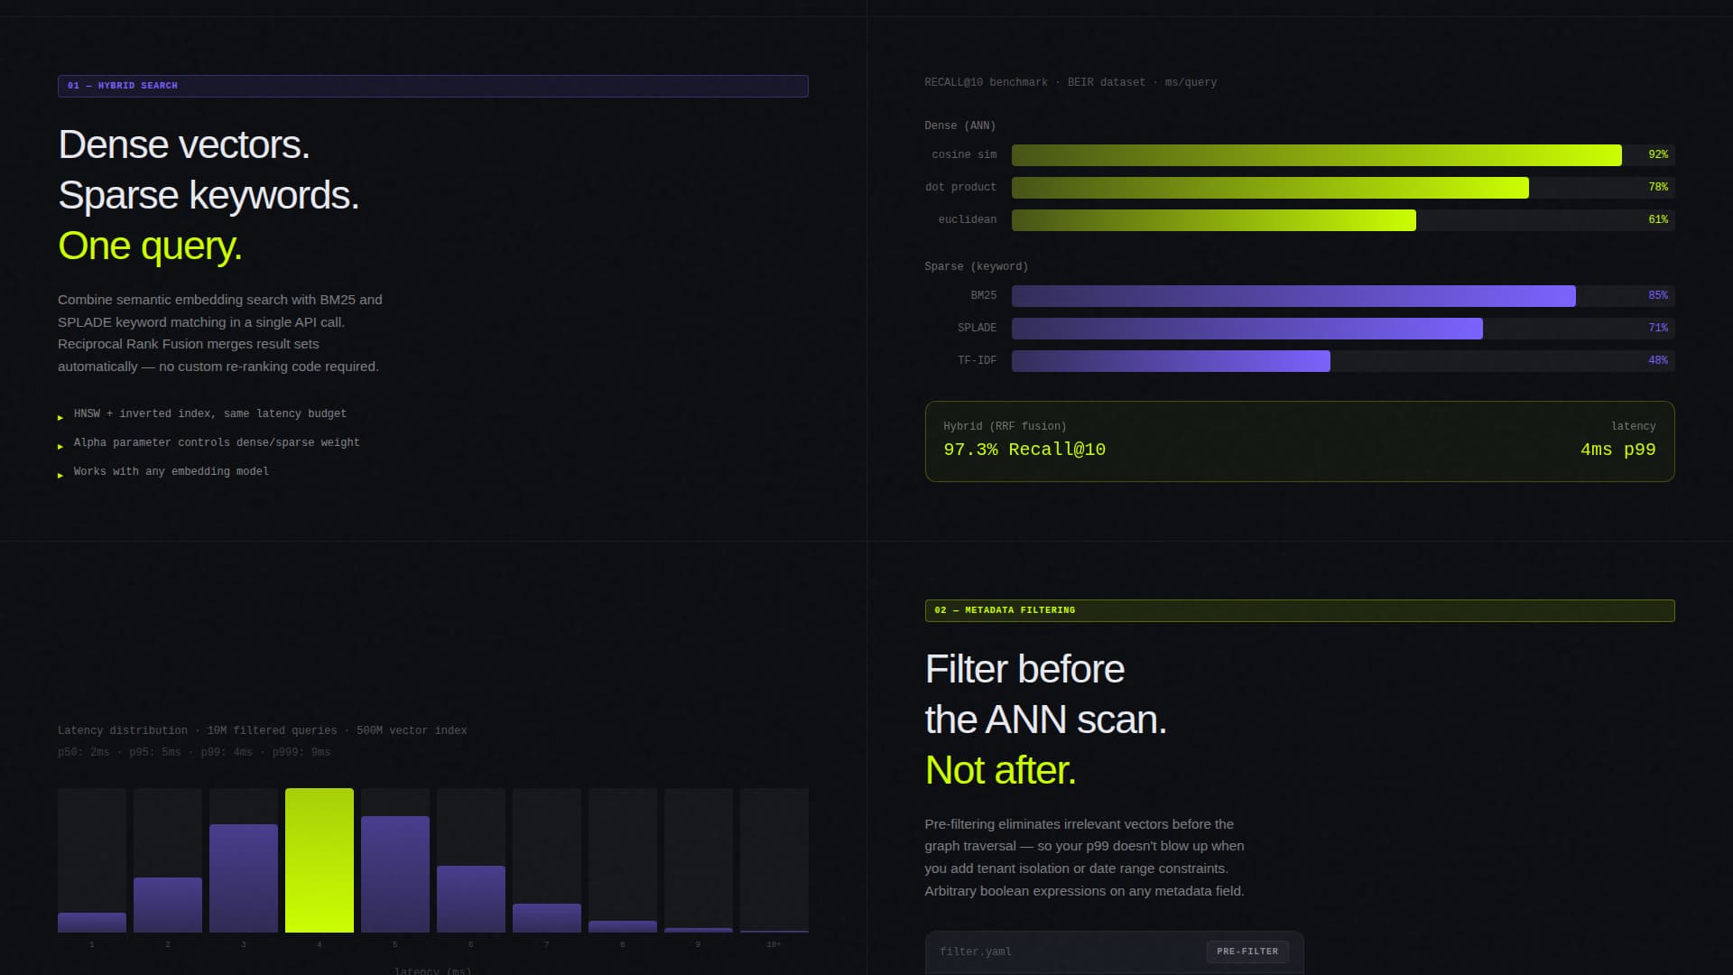Image resolution: width=1733 pixels, height=975 pixels.
Task: Click the 'SPLADE' row label
Action: (x=978, y=329)
